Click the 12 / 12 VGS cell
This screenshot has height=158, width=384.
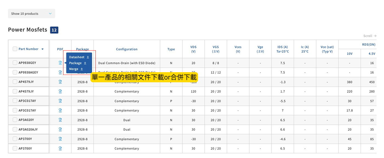(216, 72)
